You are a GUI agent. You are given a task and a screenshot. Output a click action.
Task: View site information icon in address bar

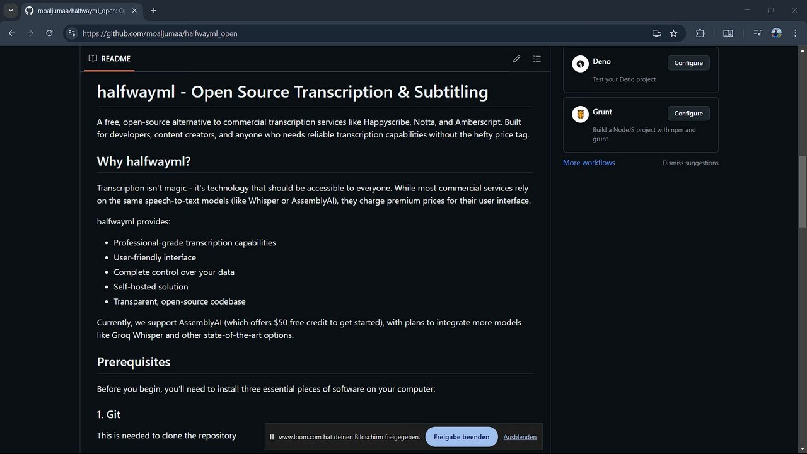pyautogui.click(x=72, y=33)
